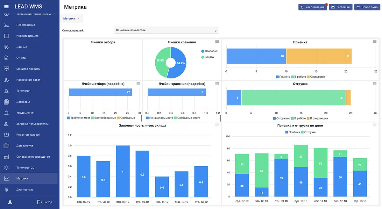Open the Запросы пользователей search-user icon
This screenshot has height=209, width=382.
point(6,124)
